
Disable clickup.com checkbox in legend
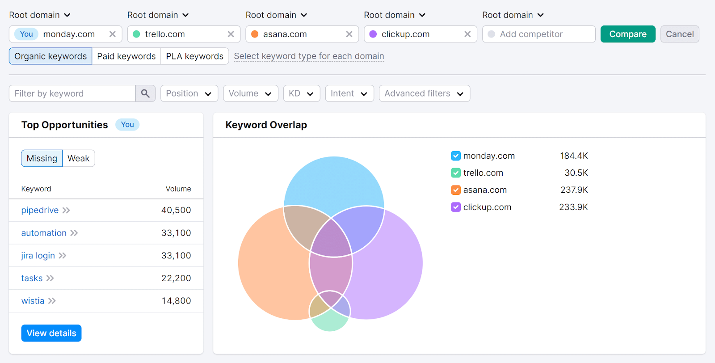[456, 207]
